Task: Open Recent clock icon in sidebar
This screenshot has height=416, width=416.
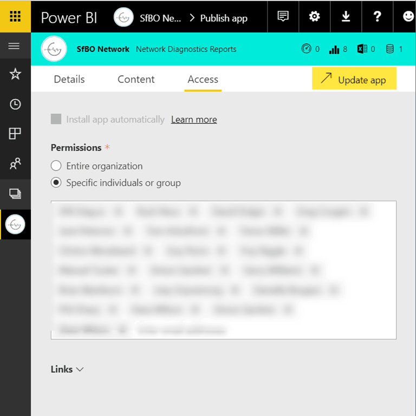Action: point(15,105)
